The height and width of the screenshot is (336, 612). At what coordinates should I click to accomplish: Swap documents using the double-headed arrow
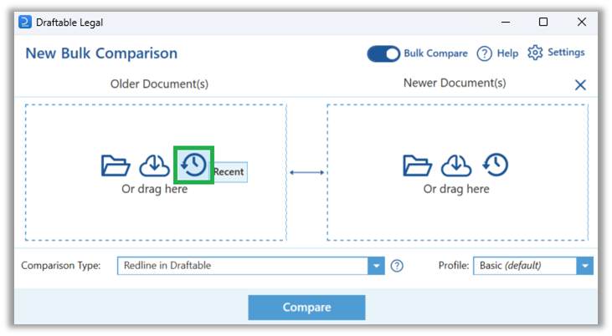pos(306,172)
